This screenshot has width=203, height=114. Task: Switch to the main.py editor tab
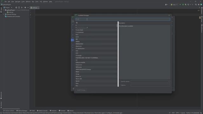coord(35,8)
